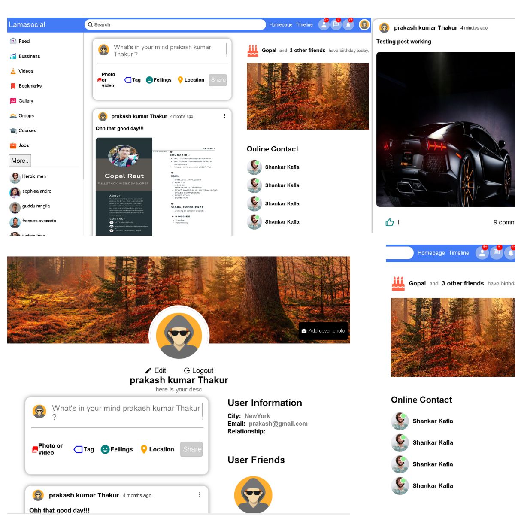Viewport: 515px width, 515px height.
Task: Open Timeline in top navigation bar
Action: click(304, 25)
